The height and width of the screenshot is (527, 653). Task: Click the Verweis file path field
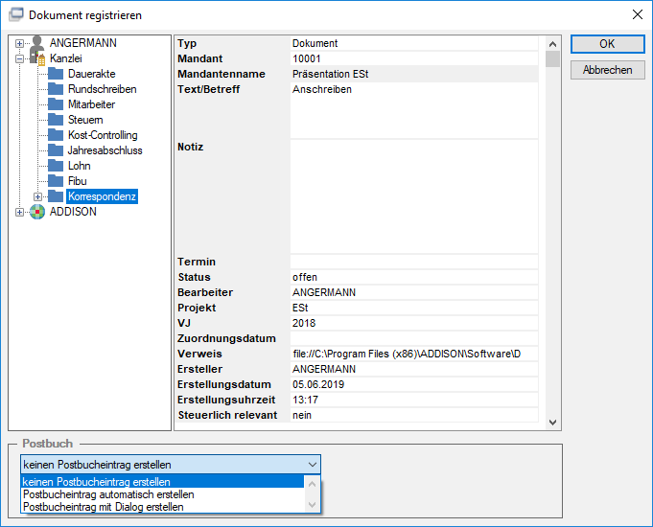(414, 354)
